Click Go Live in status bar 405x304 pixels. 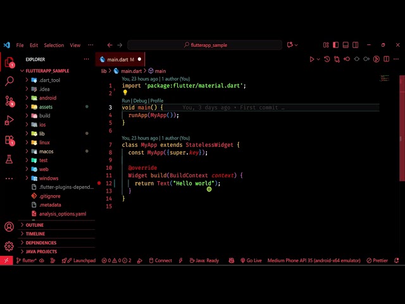251,260
